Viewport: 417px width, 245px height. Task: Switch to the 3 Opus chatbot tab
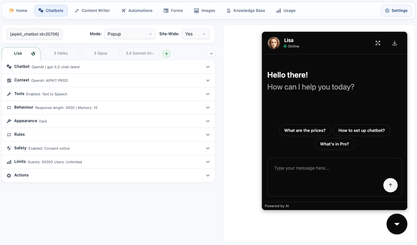coord(101,53)
